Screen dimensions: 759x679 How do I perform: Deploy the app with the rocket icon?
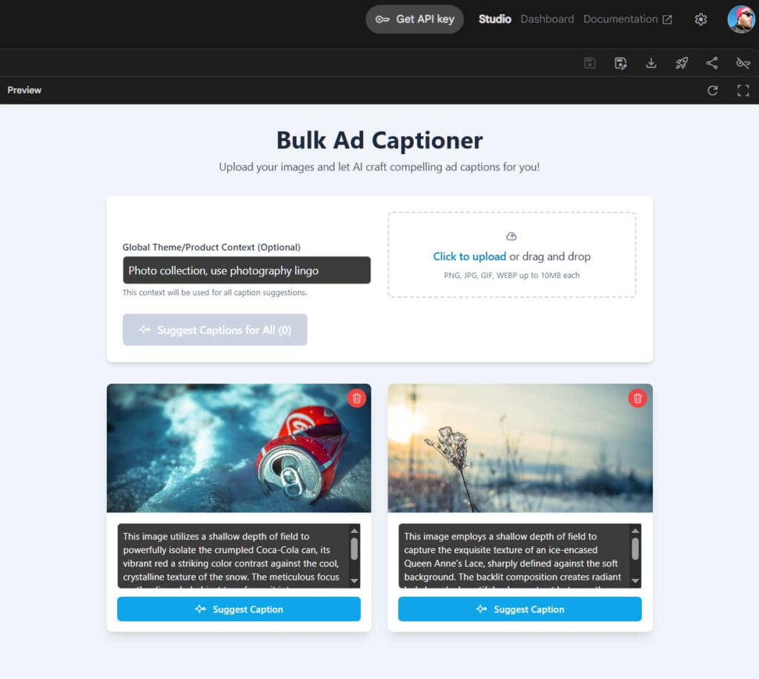point(682,63)
